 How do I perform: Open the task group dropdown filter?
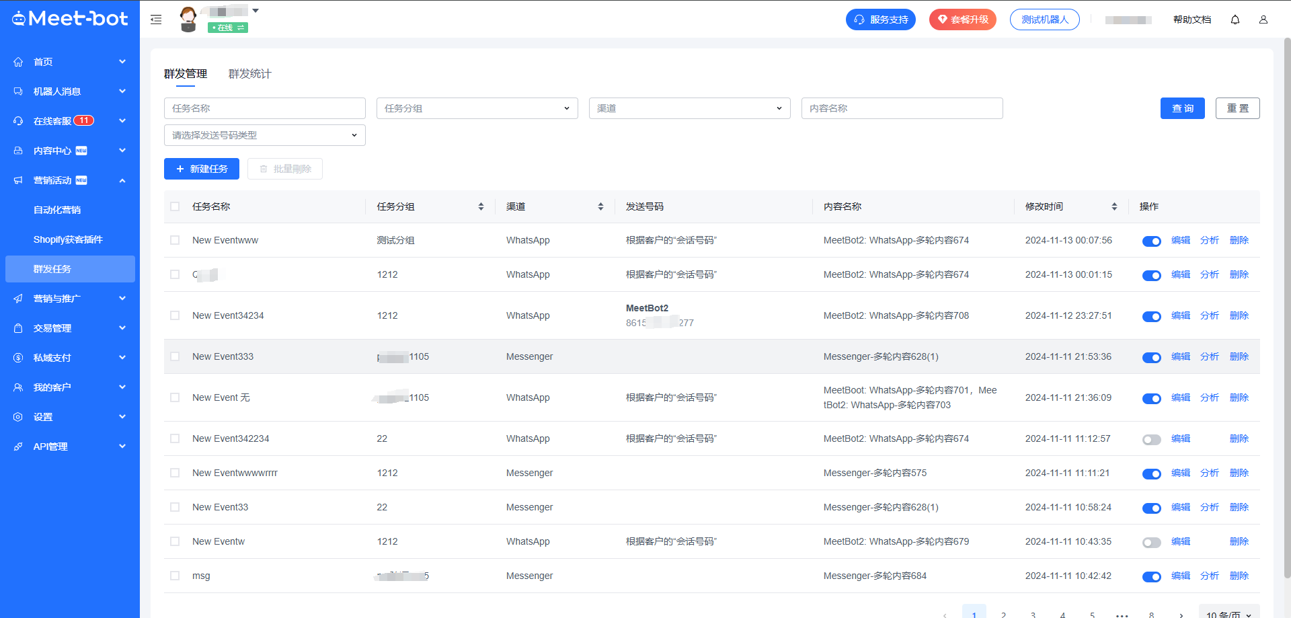[x=477, y=108]
